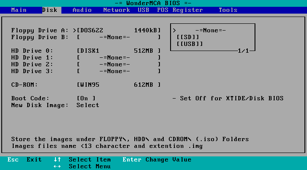The image size is (307, 170).
Task: Click the HD Drive 3 label
Action: (x=32, y=71)
